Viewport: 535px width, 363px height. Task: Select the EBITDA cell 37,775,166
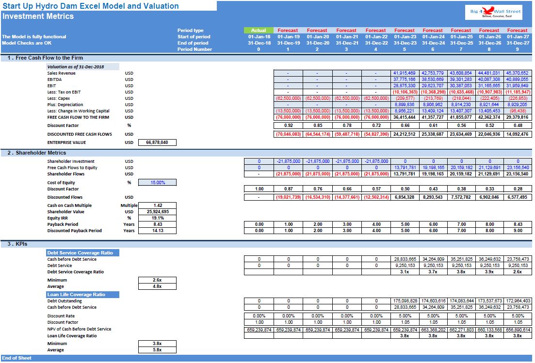(405, 79)
